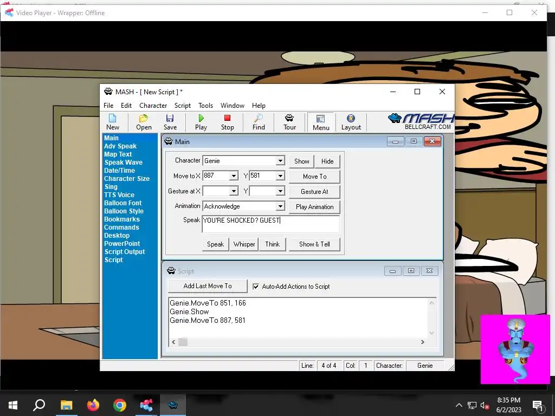Expand the Move to Y dropdown
The image size is (555, 416).
click(x=280, y=176)
